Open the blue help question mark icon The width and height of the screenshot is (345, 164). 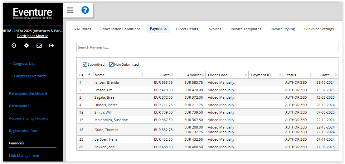pyautogui.click(x=85, y=10)
